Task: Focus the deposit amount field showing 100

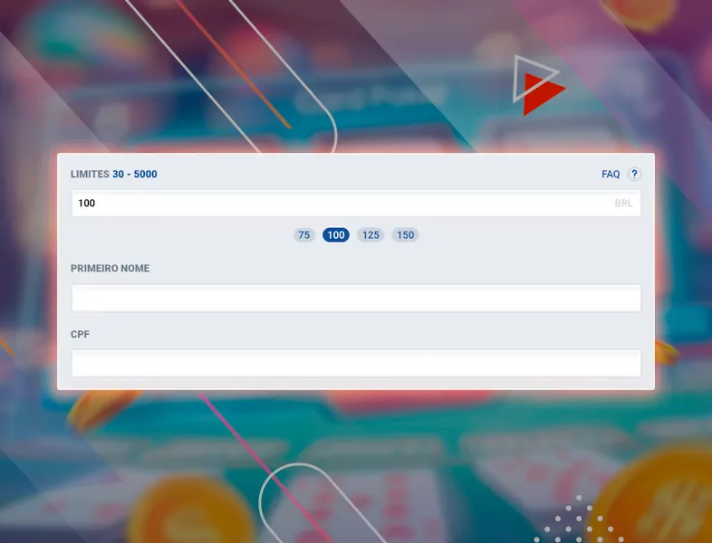Action: [x=356, y=204]
